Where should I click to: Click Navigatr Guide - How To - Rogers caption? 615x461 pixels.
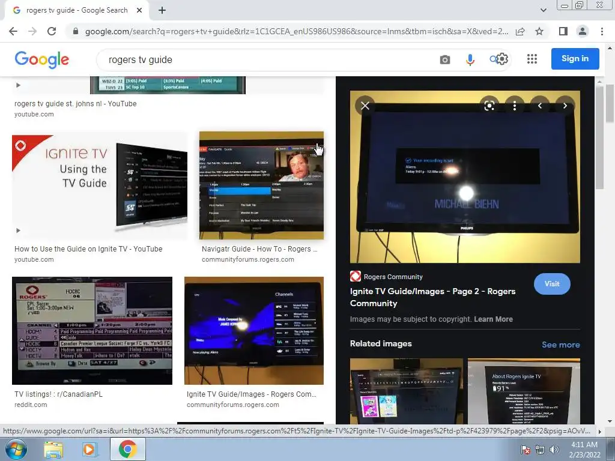point(259,249)
